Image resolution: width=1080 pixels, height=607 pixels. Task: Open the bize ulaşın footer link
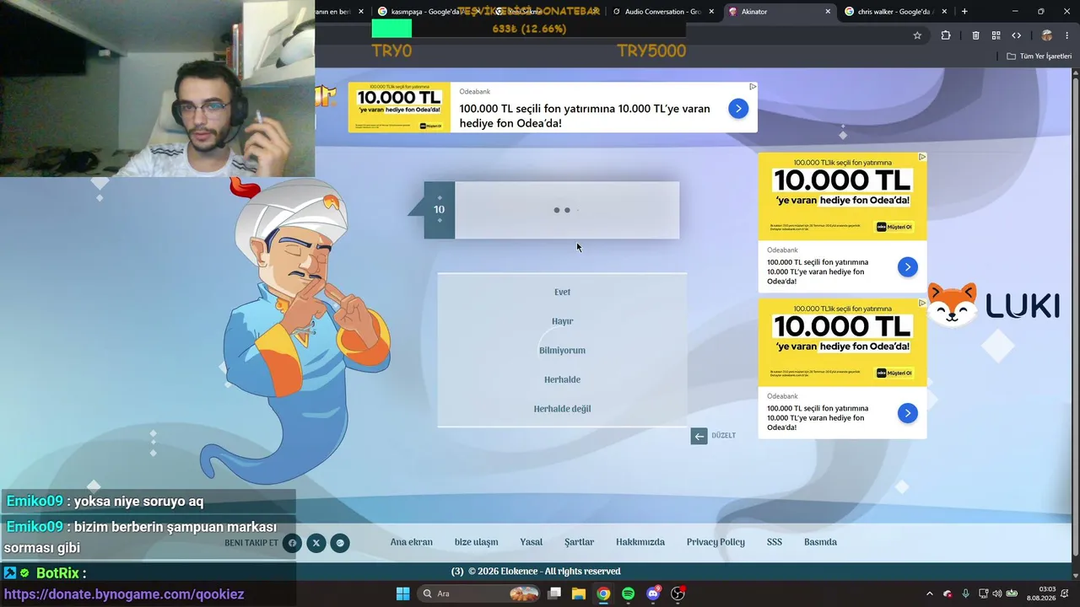[x=476, y=542]
